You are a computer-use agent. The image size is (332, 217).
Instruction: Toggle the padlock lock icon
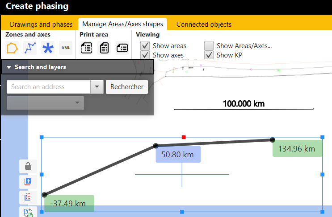click(x=28, y=166)
